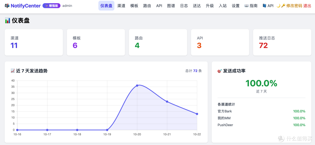Viewport: 315px width, 145px height.
Task: Click the NotifyCenter mailbox logo icon
Action: pos(7,6)
